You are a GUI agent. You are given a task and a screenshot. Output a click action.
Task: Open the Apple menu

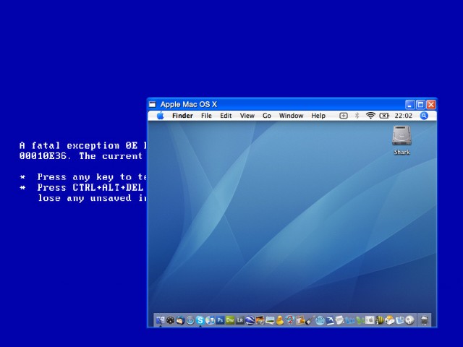160,116
